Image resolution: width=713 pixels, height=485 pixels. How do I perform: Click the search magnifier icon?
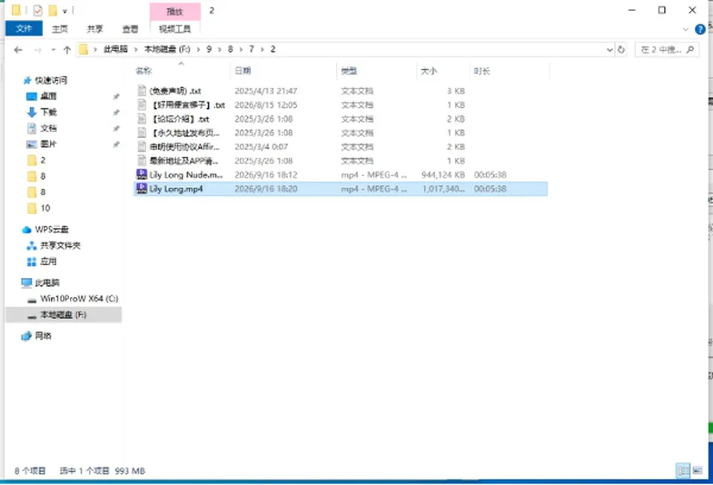pos(690,50)
